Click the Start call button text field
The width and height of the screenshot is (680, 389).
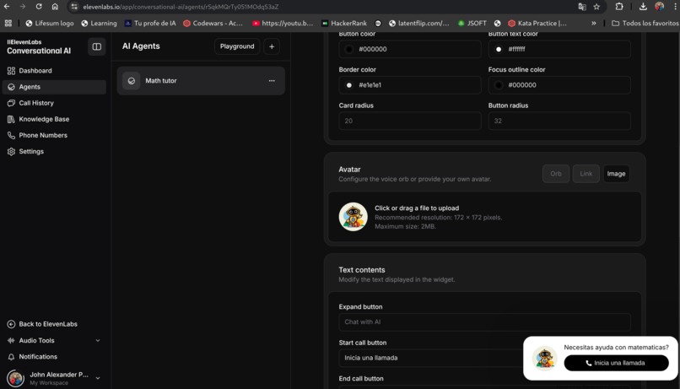(x=430, y=358)
